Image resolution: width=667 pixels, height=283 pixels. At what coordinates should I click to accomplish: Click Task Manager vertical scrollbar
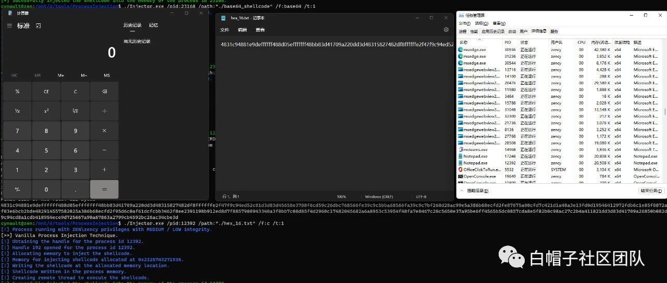pos(664,112)
